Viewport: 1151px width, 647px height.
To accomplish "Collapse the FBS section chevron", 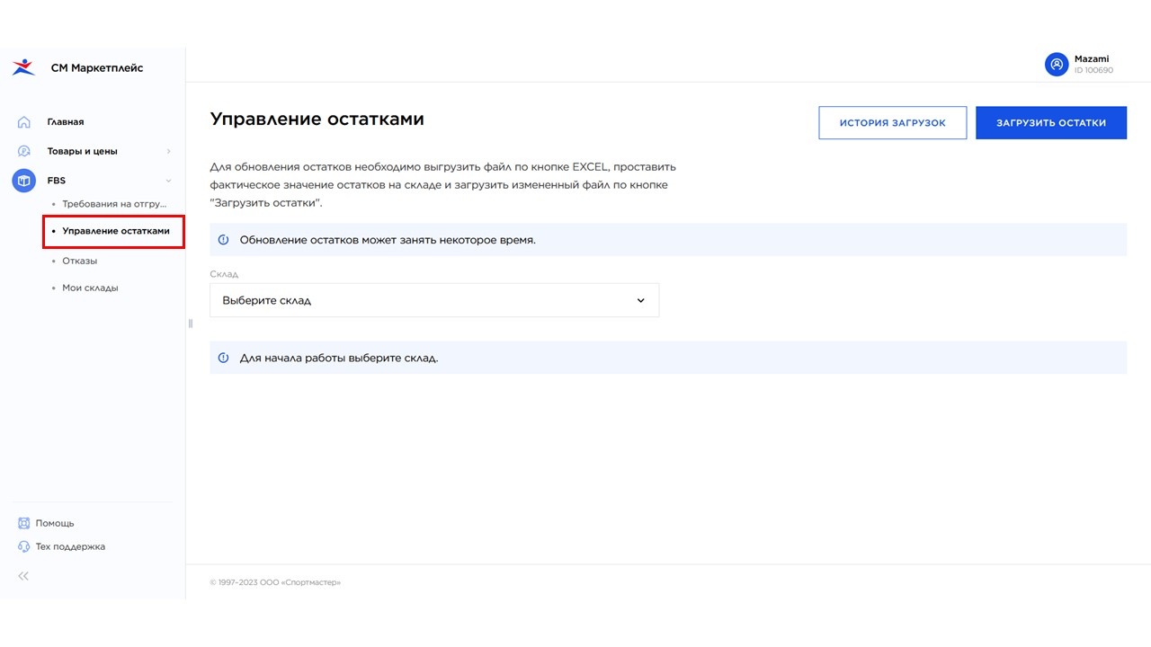I will click(168, 181).
